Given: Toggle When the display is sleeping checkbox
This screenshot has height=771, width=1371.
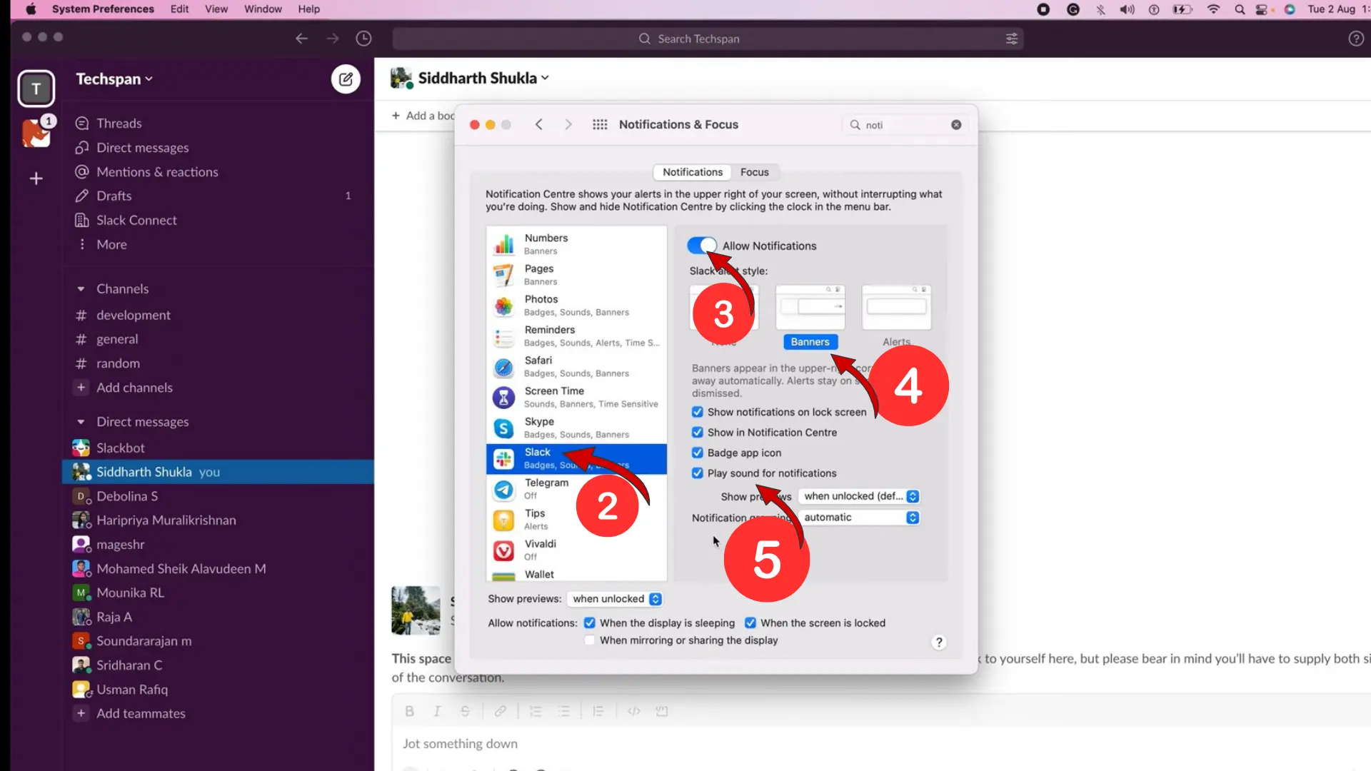Looking at the screenshot, I should click(x=589, y=623).
